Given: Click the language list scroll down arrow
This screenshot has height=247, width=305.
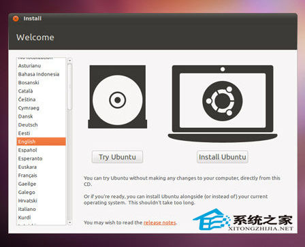Looking at the screenshot, I should click(x=69, y=223).
